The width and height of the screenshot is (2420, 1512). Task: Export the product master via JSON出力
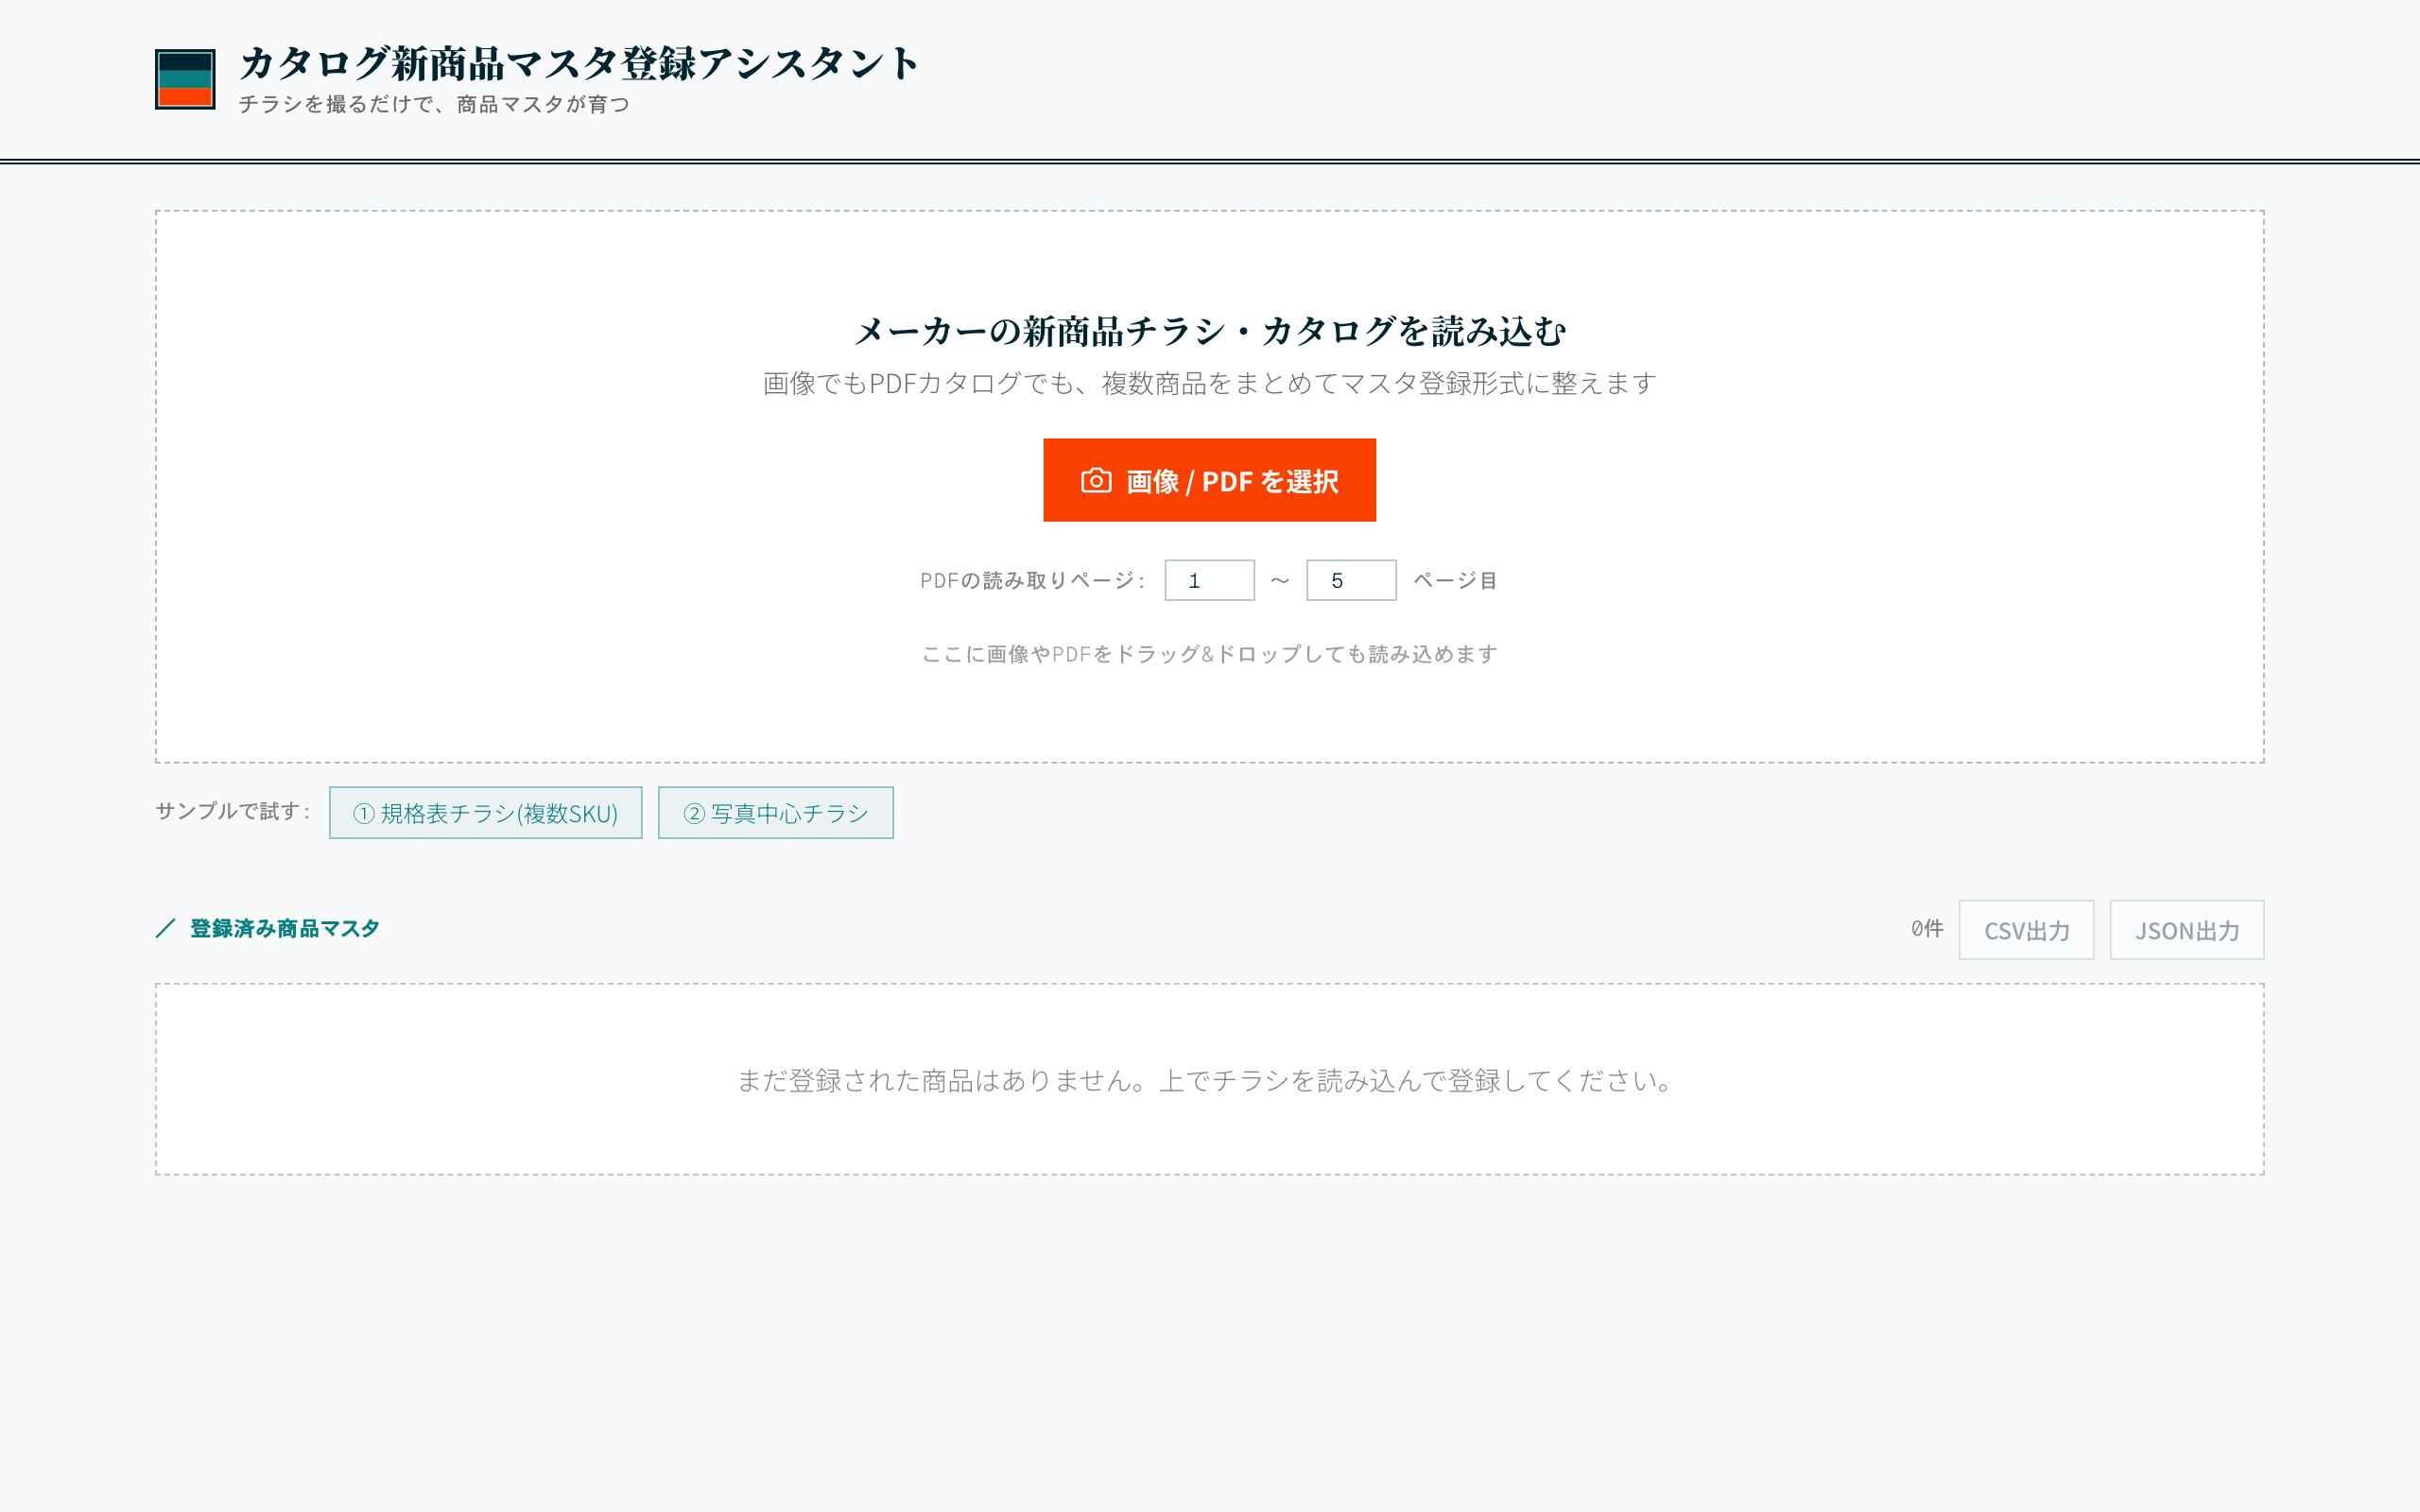point(2187,930)
